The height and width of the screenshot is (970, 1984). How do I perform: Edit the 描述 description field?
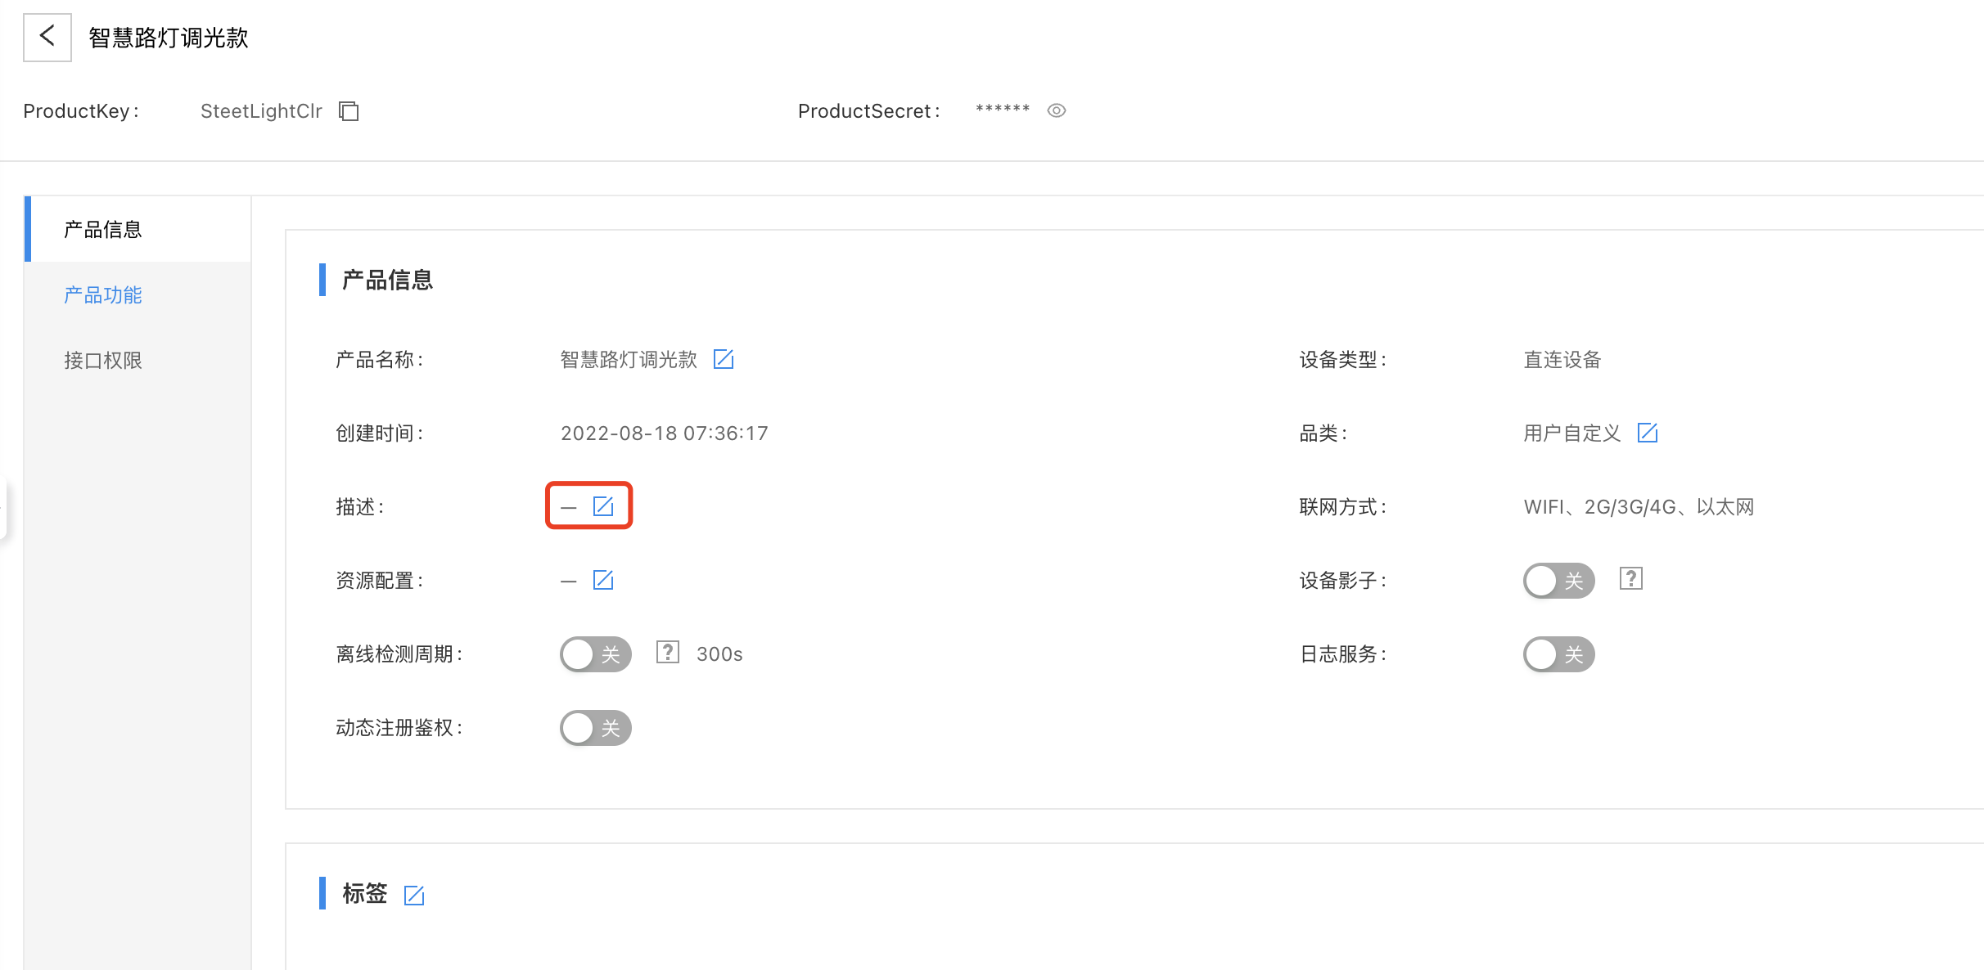(603, 506)
